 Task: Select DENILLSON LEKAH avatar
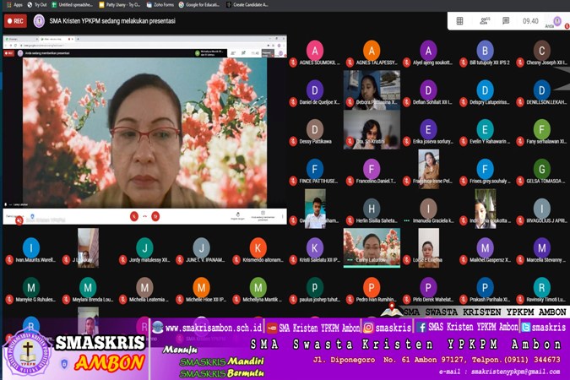pyautogui.click(x=541, y=90)
